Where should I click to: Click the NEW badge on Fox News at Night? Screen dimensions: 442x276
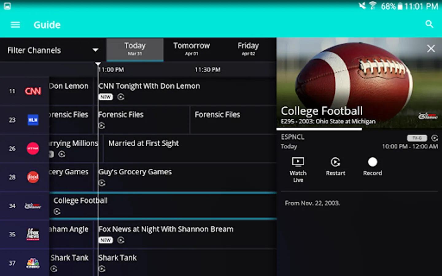tap(106, 240)
